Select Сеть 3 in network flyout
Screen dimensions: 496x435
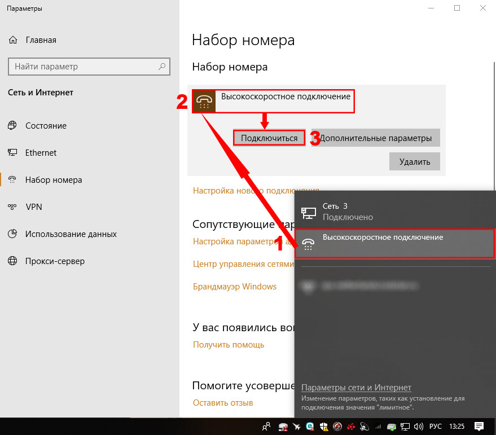[x=394, y=212]
